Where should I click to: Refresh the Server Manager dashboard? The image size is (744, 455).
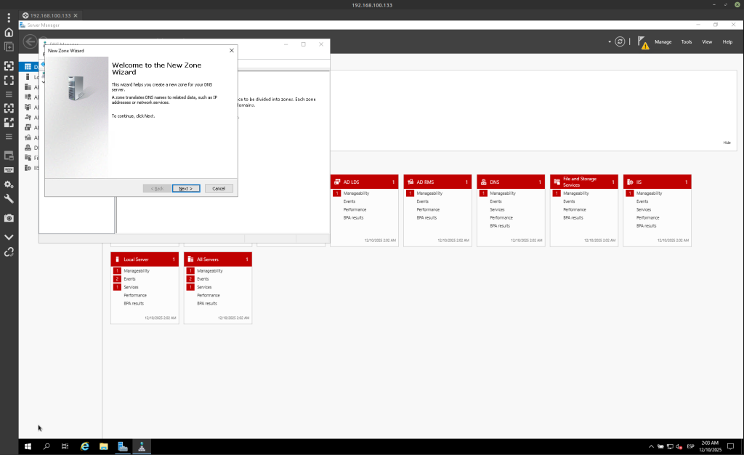tap(620, 42)
